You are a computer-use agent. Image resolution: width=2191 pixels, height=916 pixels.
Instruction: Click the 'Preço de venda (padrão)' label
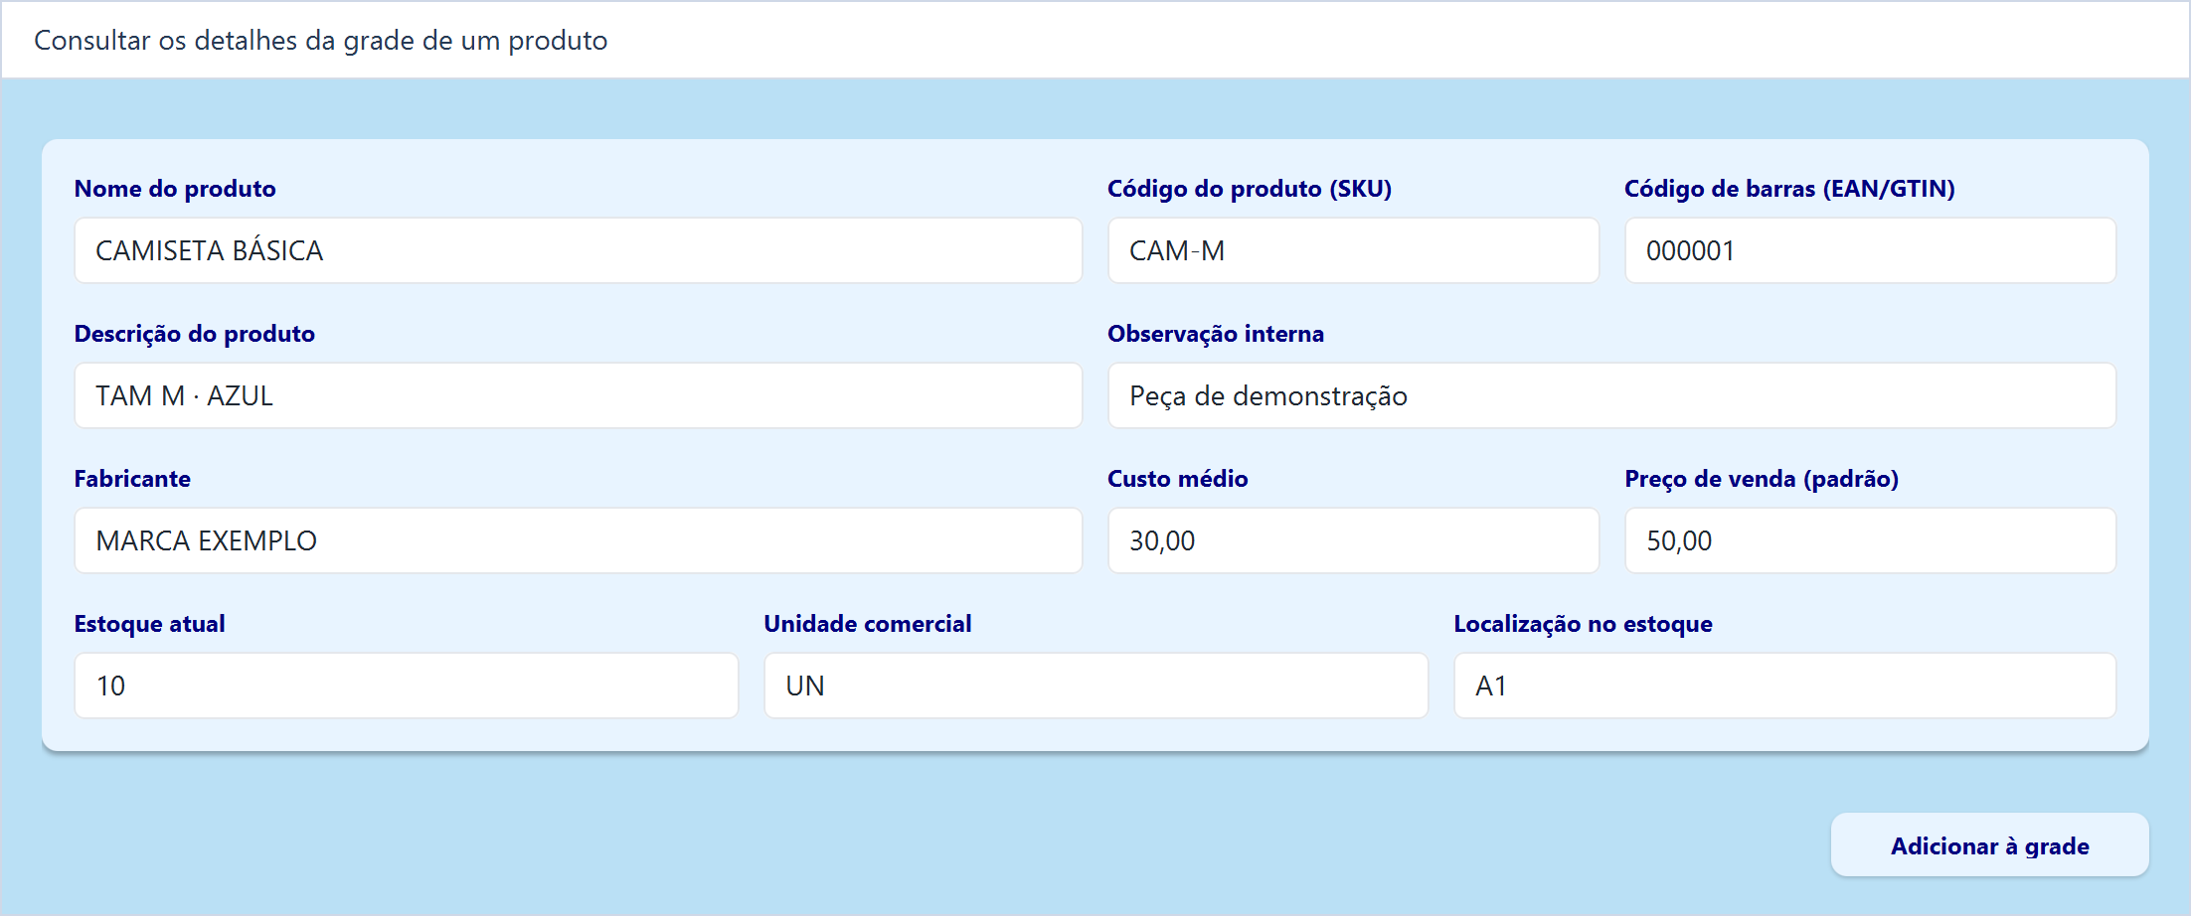(1762, 479)
